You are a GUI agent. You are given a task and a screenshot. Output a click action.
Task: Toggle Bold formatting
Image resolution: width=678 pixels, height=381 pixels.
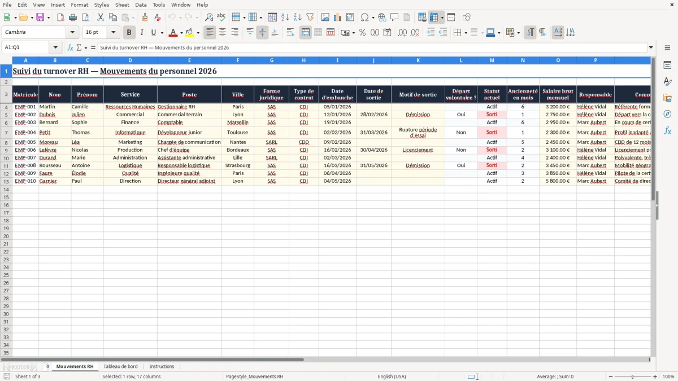coord(129,33)
